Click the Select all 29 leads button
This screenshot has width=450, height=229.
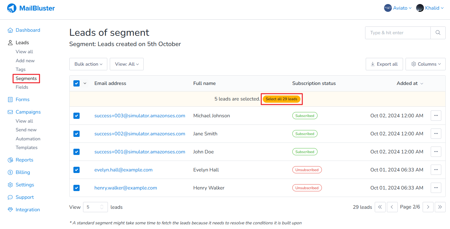pyautogui.click(x=281, y=99)
